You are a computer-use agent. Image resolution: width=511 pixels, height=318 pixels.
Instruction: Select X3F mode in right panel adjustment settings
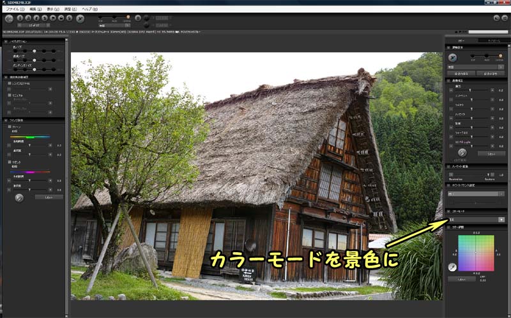(473, 56)
